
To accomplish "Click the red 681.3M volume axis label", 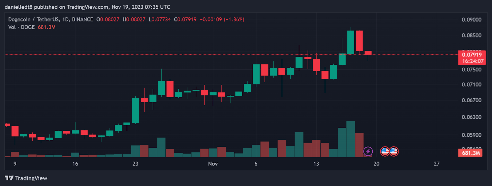I will coord(470,153).
